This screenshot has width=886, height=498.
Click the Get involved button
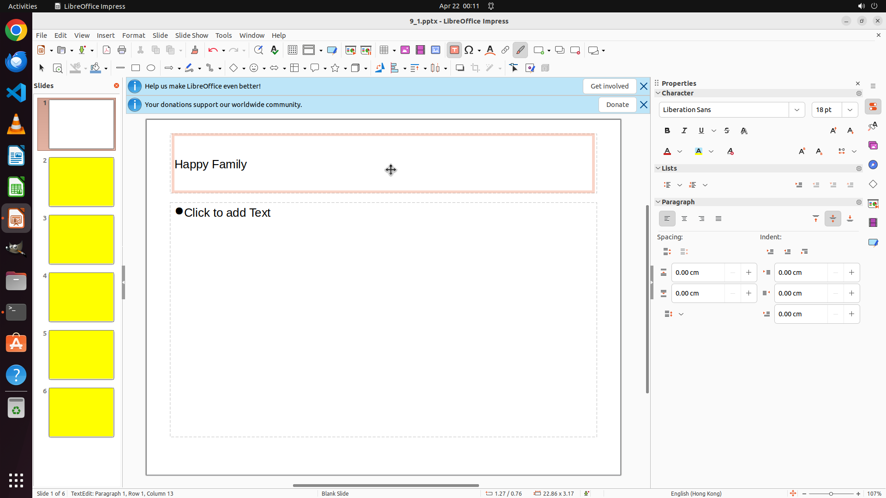pos(609,86)
